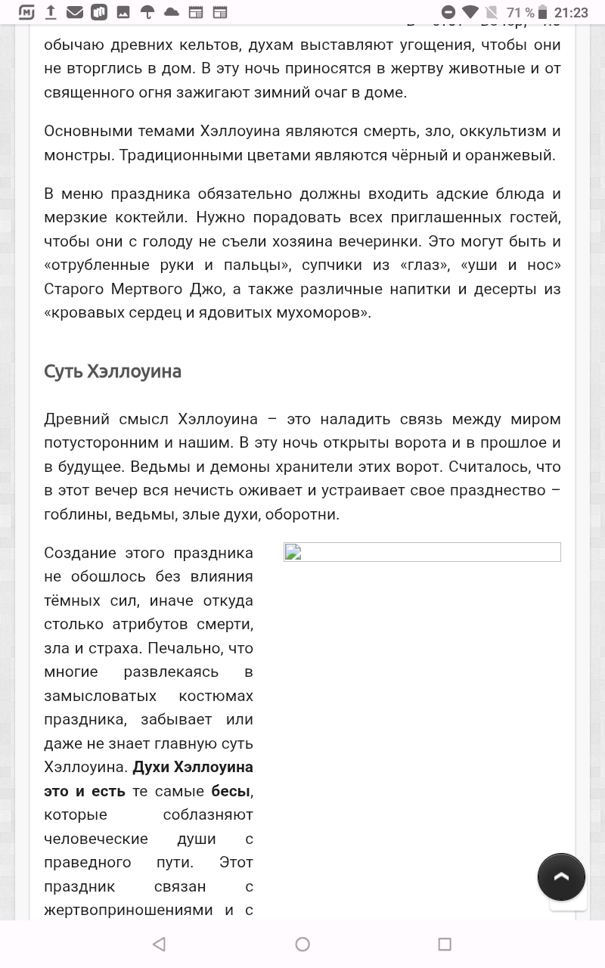
Task: Tap the battery status icon
Action: coord(544,12)
